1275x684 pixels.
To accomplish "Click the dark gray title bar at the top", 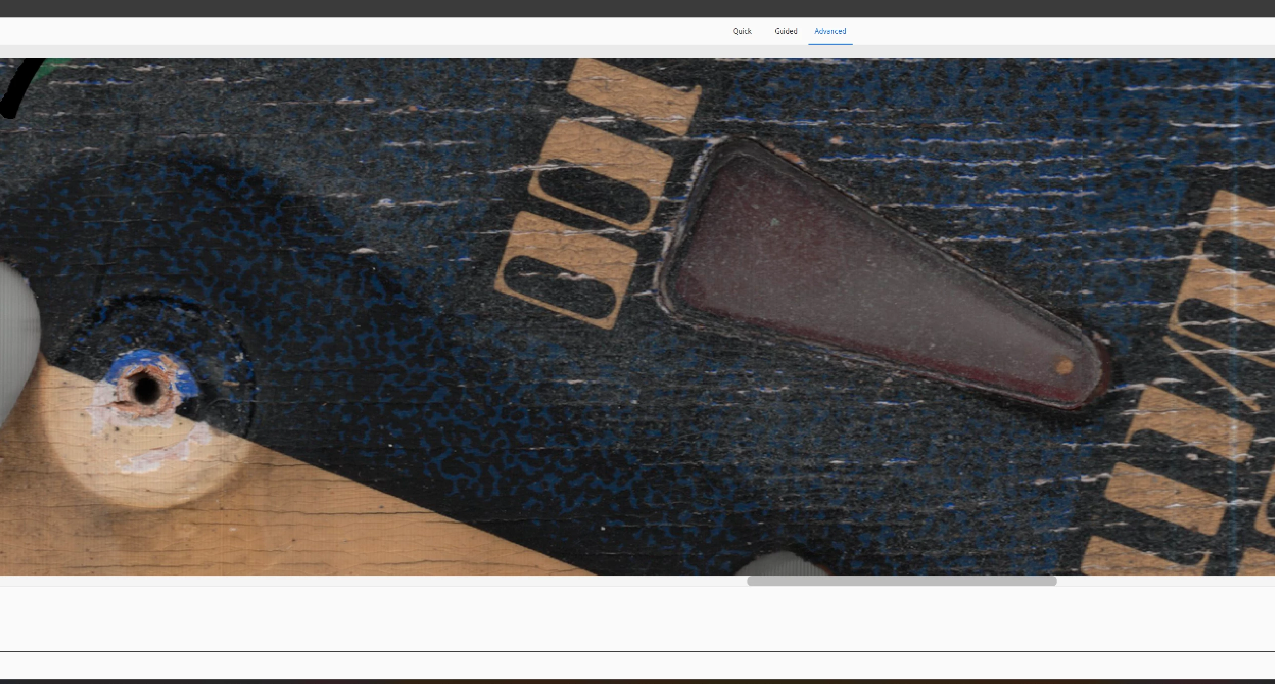I will click(x=637, y=8).
